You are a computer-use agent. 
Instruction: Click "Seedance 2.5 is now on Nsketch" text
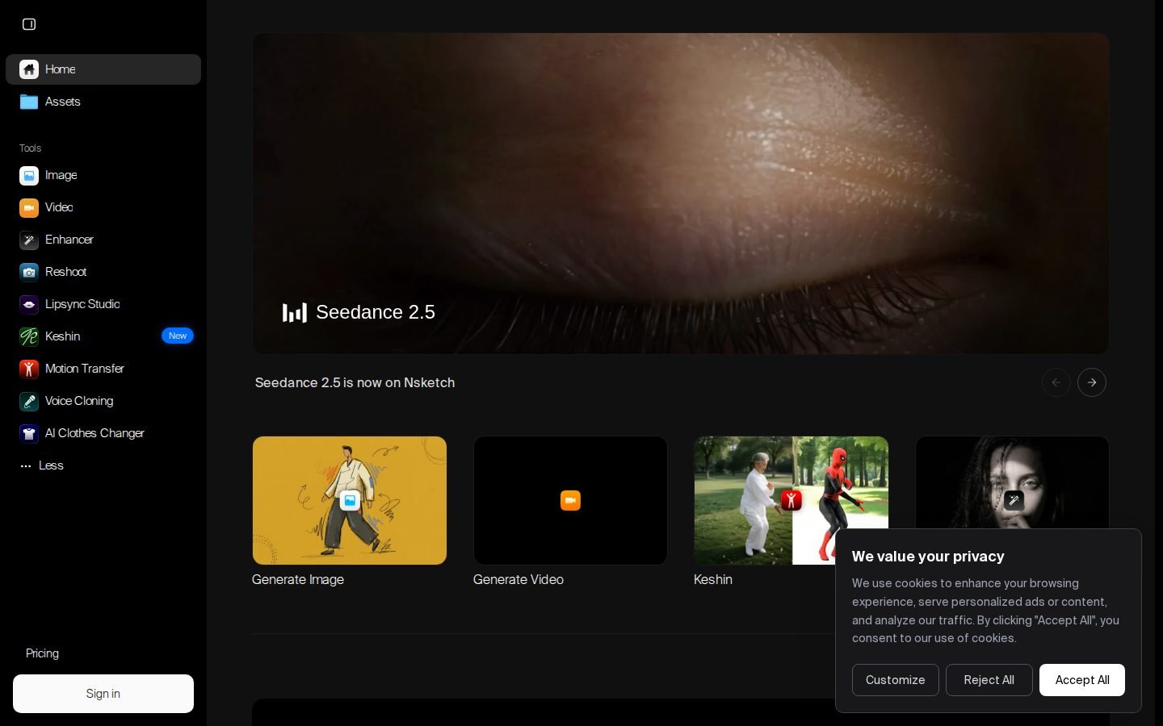pyautogui.click(x=355, y=382)
